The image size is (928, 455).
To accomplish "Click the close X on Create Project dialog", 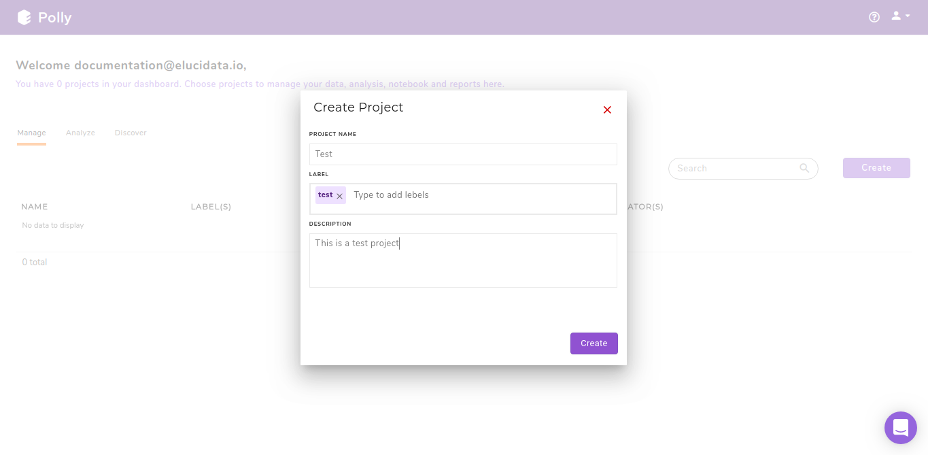I will coord(606,109).
